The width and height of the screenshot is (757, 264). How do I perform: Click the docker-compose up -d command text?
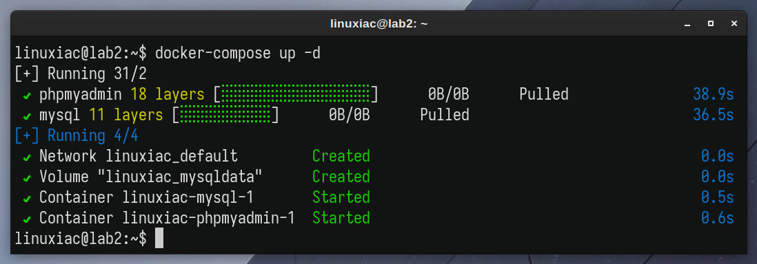tap(238, 53)
